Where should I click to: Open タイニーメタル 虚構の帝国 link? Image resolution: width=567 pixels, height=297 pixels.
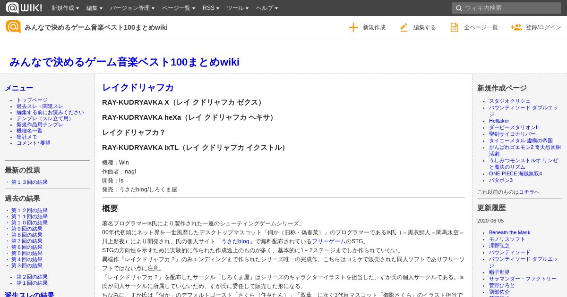pyautogui.click(x=521, y=140)
